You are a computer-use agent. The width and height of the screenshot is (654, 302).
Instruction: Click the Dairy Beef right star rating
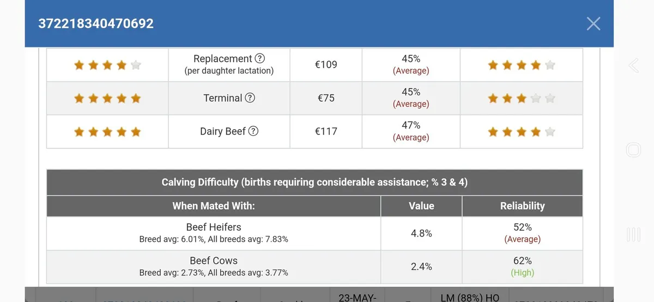point(522,132)
